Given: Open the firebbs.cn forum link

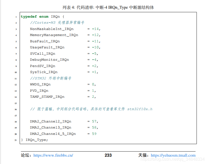Looking at the screenshot, I should coord(53,155).
